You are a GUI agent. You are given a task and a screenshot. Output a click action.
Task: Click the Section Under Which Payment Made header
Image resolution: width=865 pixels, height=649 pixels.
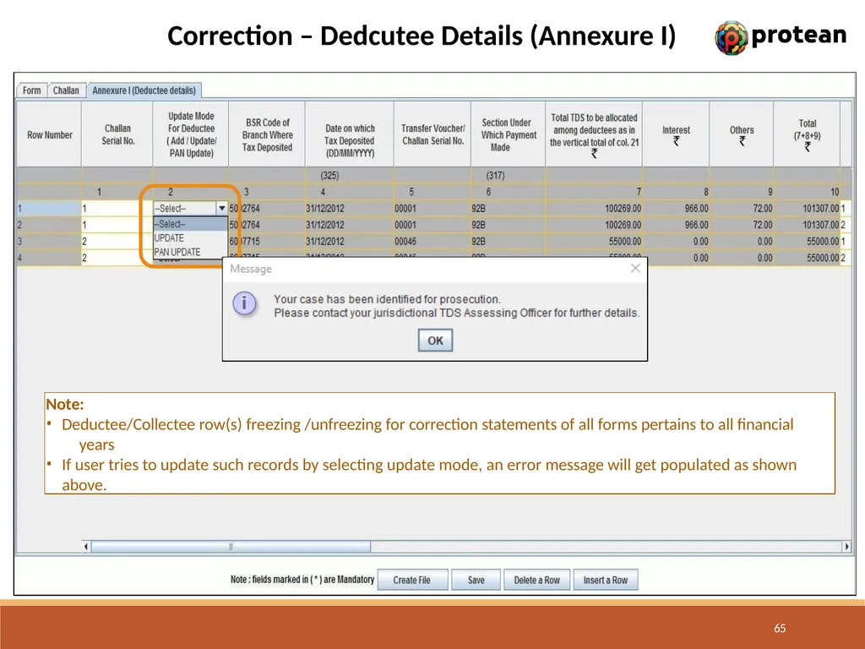pos(508,134)
